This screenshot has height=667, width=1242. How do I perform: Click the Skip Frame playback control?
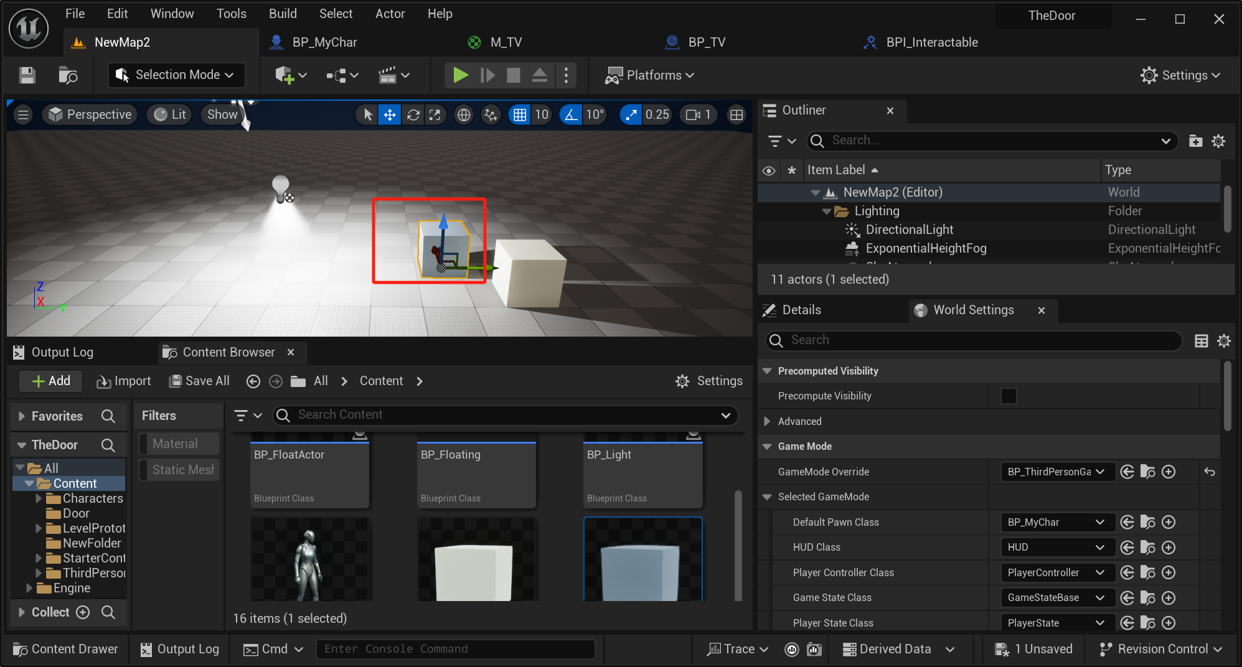pos(487,75)
